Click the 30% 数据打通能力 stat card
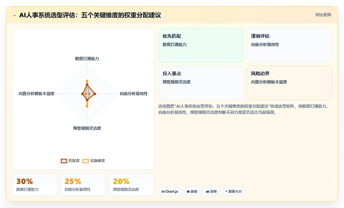This screenshot has width=344, height=208. point(35,184)
